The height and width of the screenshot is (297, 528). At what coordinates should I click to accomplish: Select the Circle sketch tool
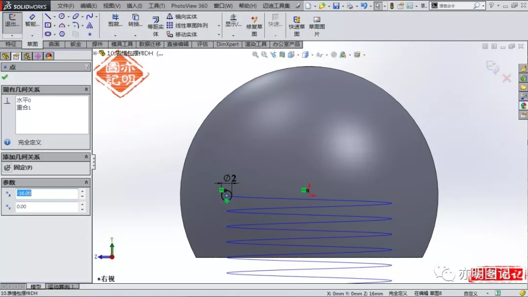pyautogui.click(x=62, y=16)
